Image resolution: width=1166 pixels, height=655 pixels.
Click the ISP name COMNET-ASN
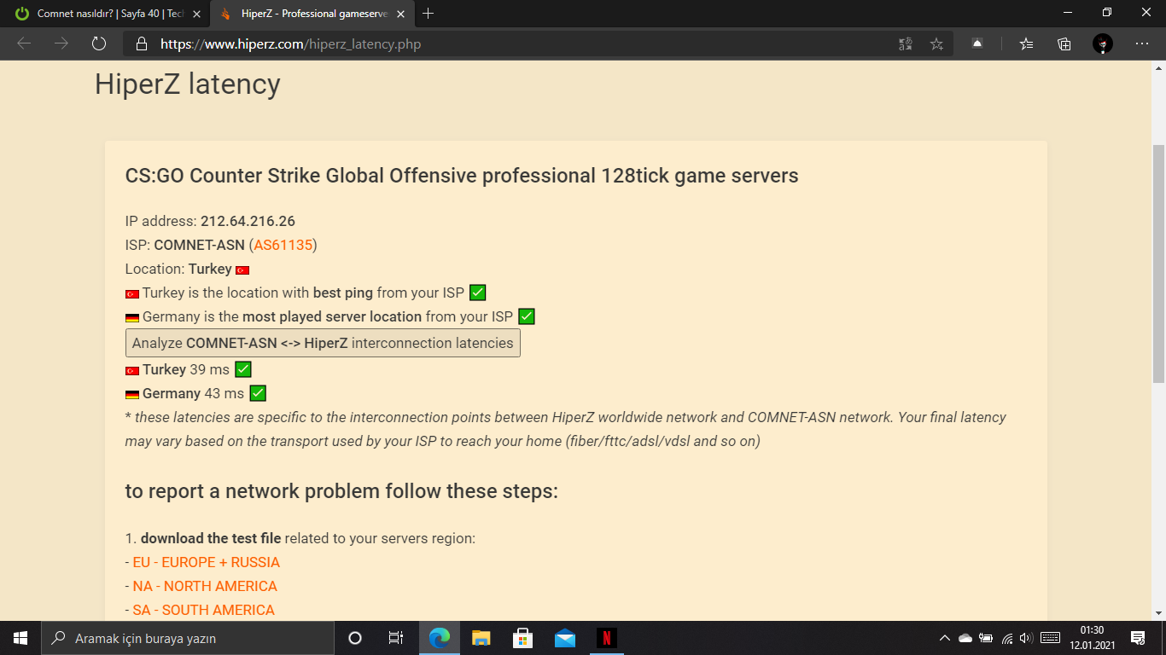pyautogui.click(x=200, y=245)
